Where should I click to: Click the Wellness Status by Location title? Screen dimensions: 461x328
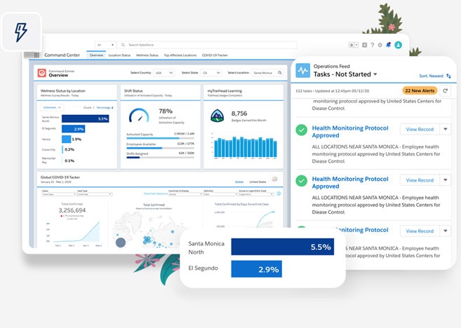pyautogui.click(x=63, y=90)
